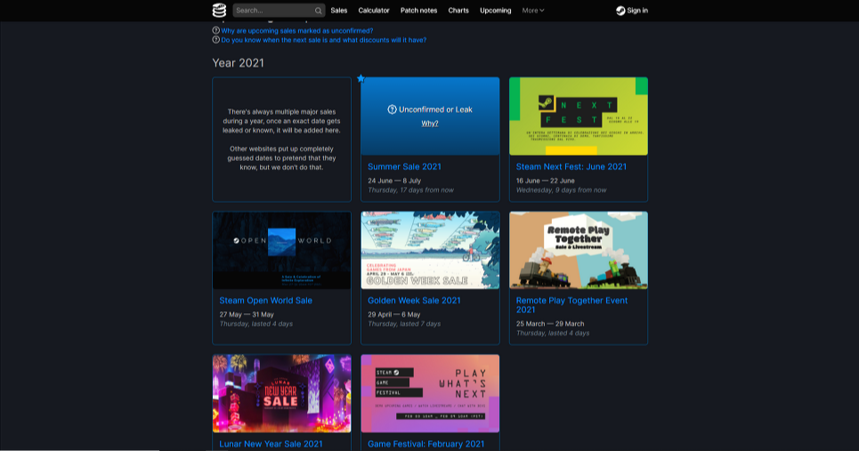This screenshot has height=451, width=859.
Task: Expand the More dropdown menu
Action: click(533, 11)
